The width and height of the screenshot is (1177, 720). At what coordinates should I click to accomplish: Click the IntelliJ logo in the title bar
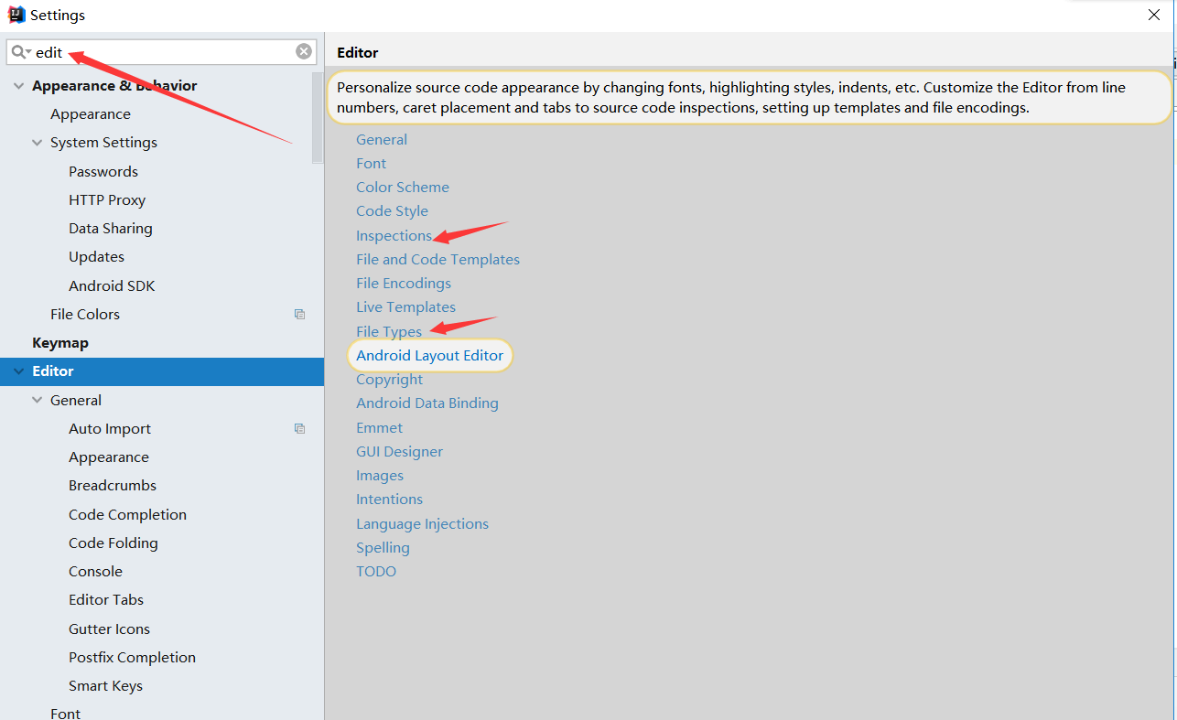[16, 15]
